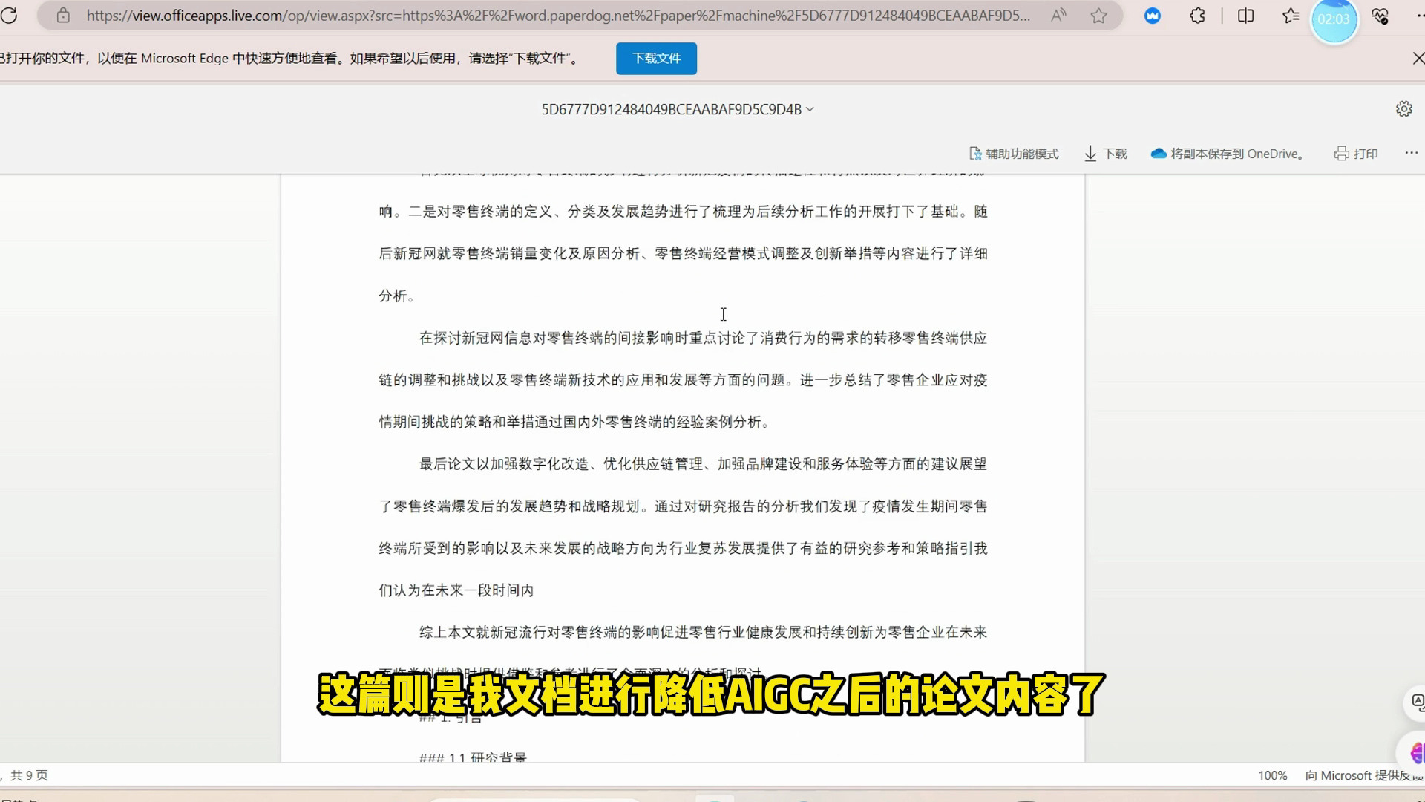Click the 下载文件 button

[656, 59]
